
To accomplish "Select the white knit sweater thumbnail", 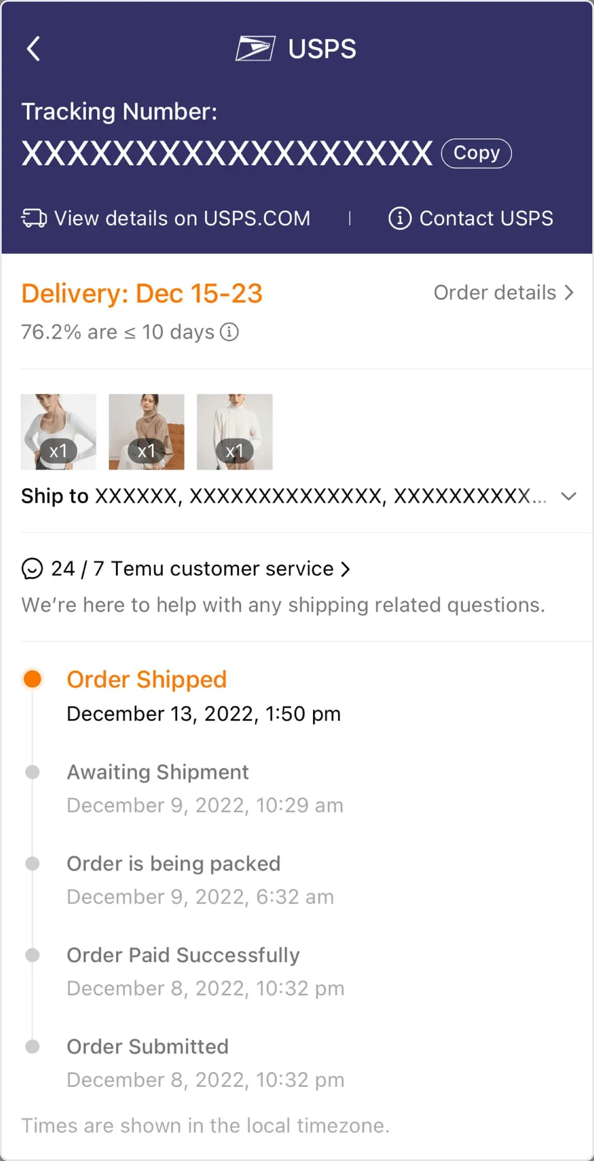I will tap(234, 431).
